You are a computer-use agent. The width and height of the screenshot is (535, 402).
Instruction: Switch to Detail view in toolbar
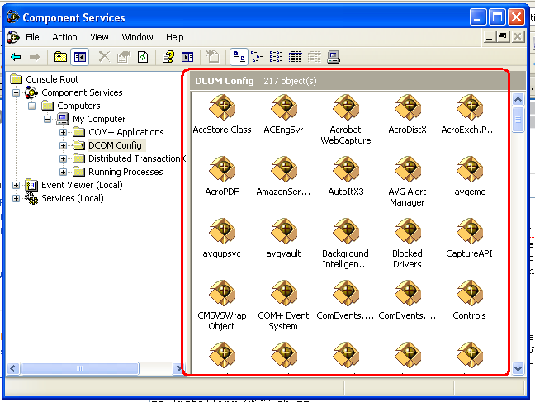[295, 57]
